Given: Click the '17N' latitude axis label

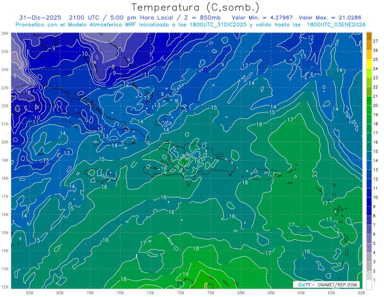Looking at the screenshot, I should (x=5, y=196).
